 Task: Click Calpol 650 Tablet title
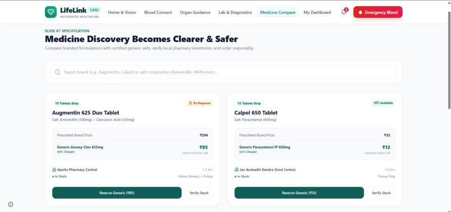[x=256, y=113]
